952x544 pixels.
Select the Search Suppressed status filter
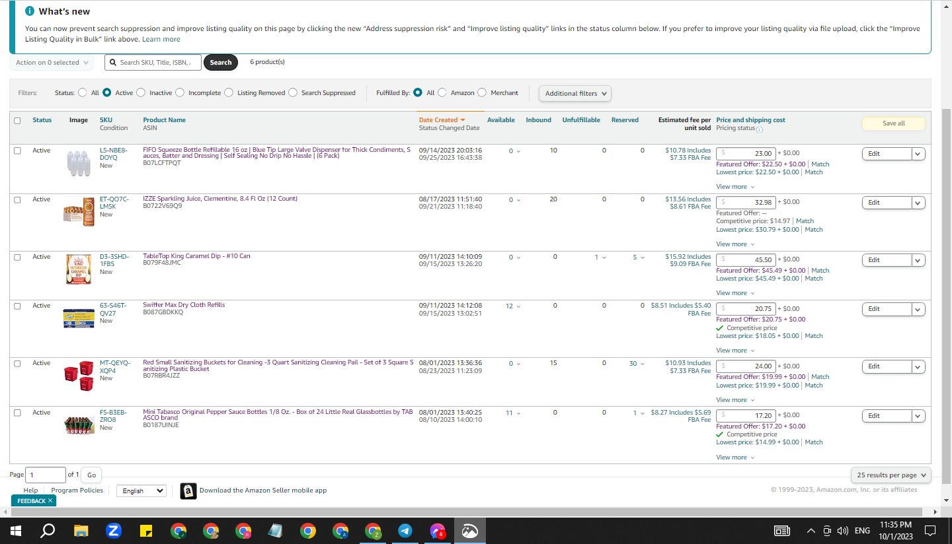pyautogui.click(x=293, y=92)
